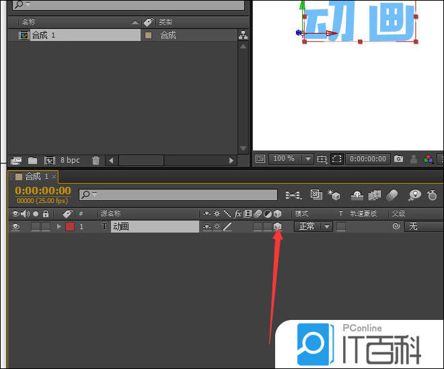This screenshot has width=444, height=369.
Task: Open grid and guide options in viewer
Action: pos(322,159)
